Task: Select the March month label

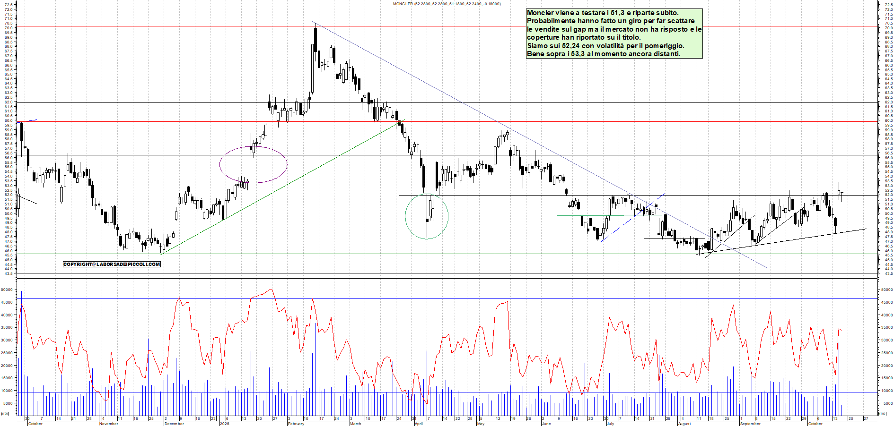Action: coord(355,424)
